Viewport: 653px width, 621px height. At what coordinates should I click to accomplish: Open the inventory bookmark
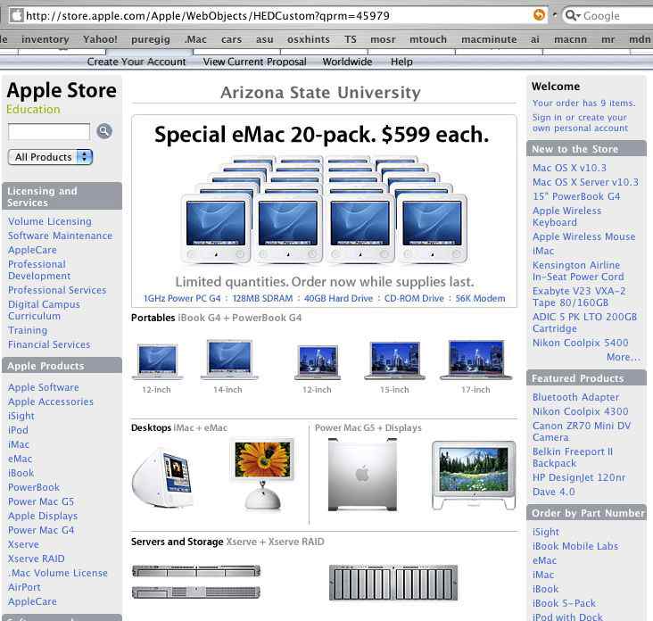pyautogui.click(x=45, y=39)
